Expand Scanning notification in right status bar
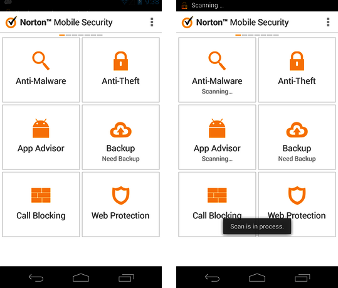The image size is (338, 288). 202,5
